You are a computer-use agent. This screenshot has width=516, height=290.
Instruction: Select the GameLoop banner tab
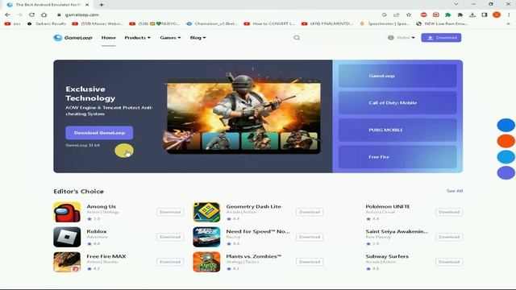point(397,76)
